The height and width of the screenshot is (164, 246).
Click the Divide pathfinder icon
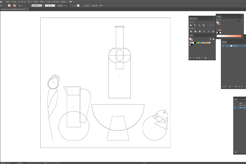191,31
